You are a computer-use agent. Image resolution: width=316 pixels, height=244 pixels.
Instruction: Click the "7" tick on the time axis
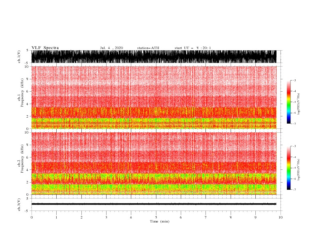tap(206, 217)
